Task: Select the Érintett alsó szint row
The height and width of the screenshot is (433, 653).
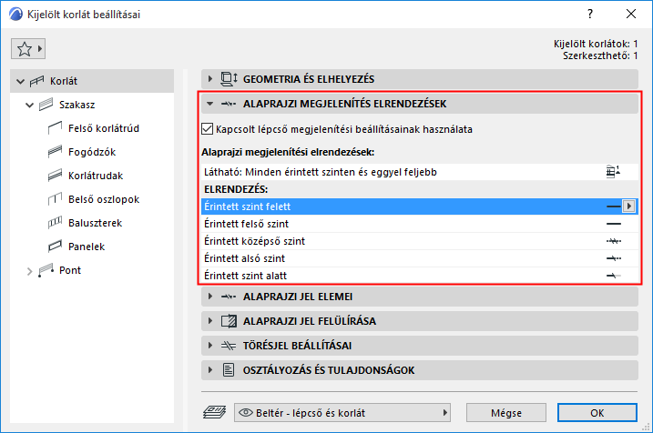Action: [x=419, y=258]
